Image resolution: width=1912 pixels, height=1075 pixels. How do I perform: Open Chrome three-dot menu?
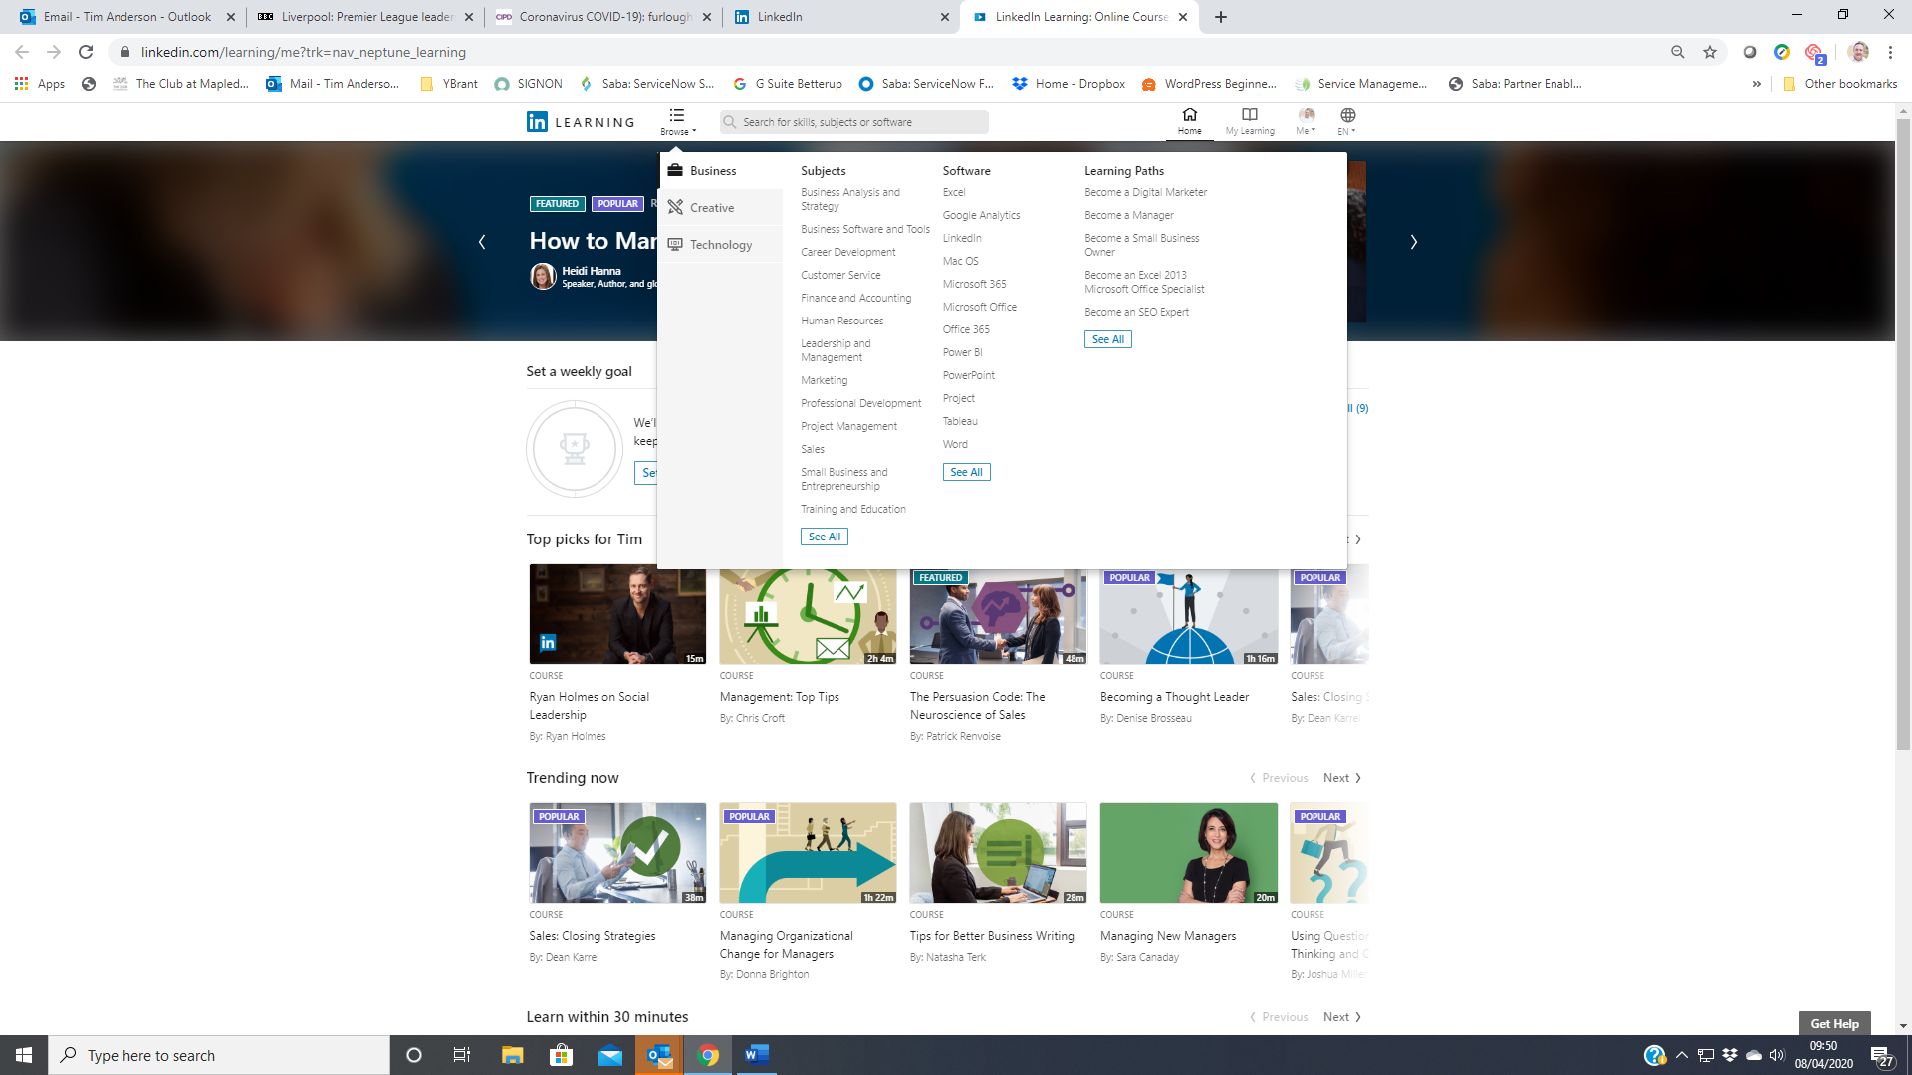1890,52
